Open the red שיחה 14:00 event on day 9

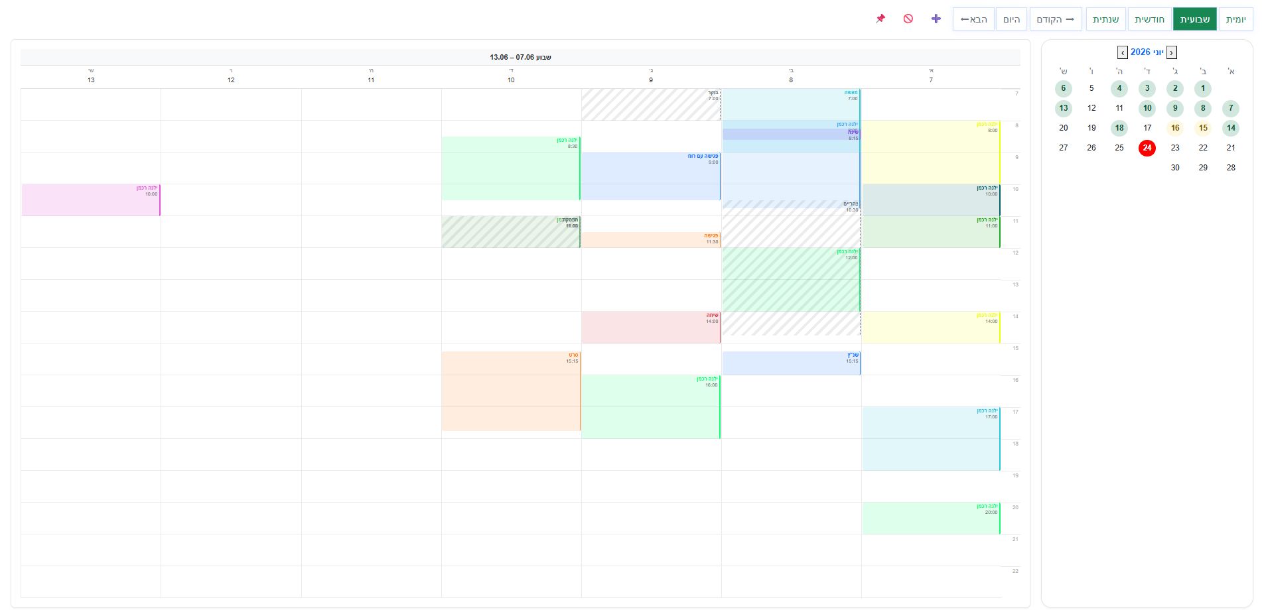[x=651, y=328]
